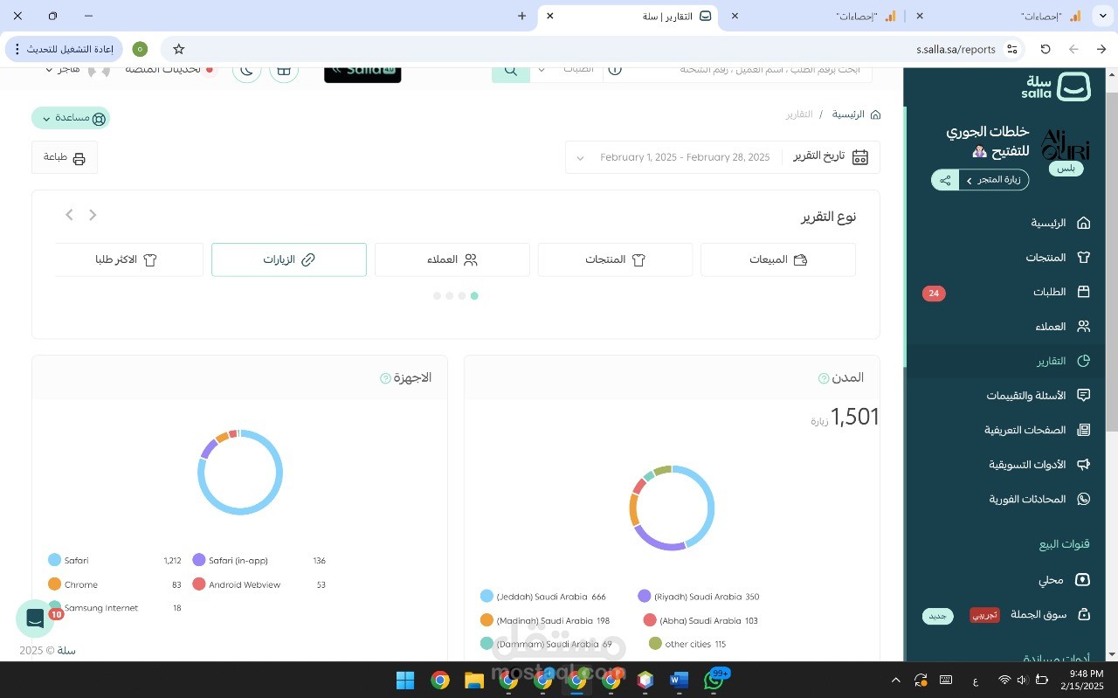This screenshot has width=1118, height=698.
Task: Select the المبيعات sales report tab
Action: point(778,259)
